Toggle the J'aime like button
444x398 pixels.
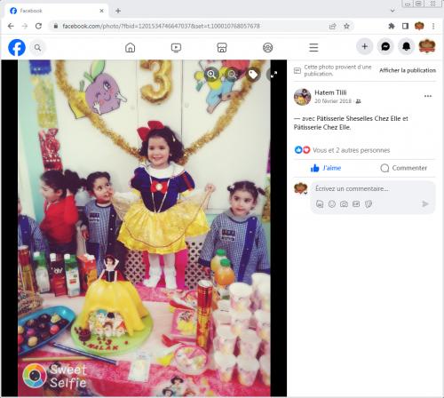(326, 168)
